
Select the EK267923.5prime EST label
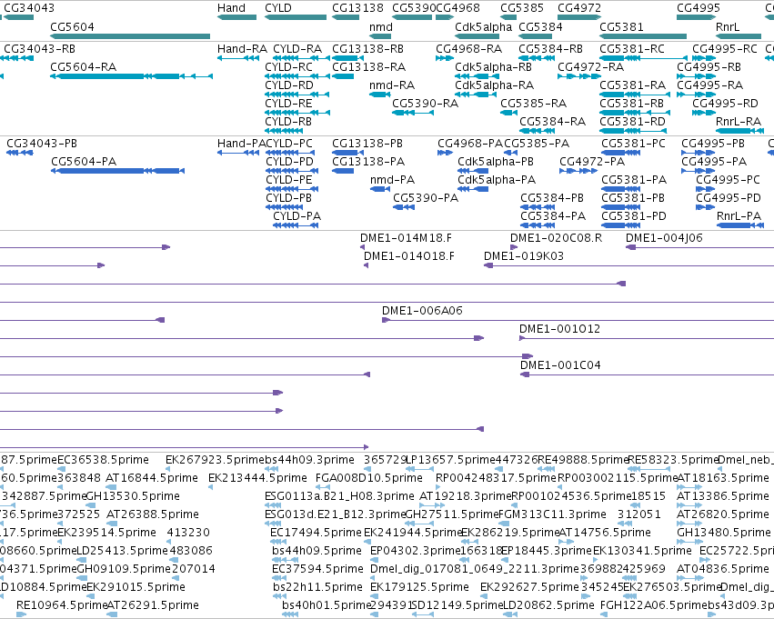pyautogui.click(x=216, y=460)
